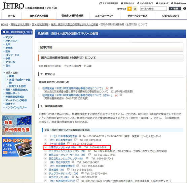Image resolution: width=187 pixels, height=183 pixels.
Task: Click the サイト内検索 input field
Action: tap(153, 9)
